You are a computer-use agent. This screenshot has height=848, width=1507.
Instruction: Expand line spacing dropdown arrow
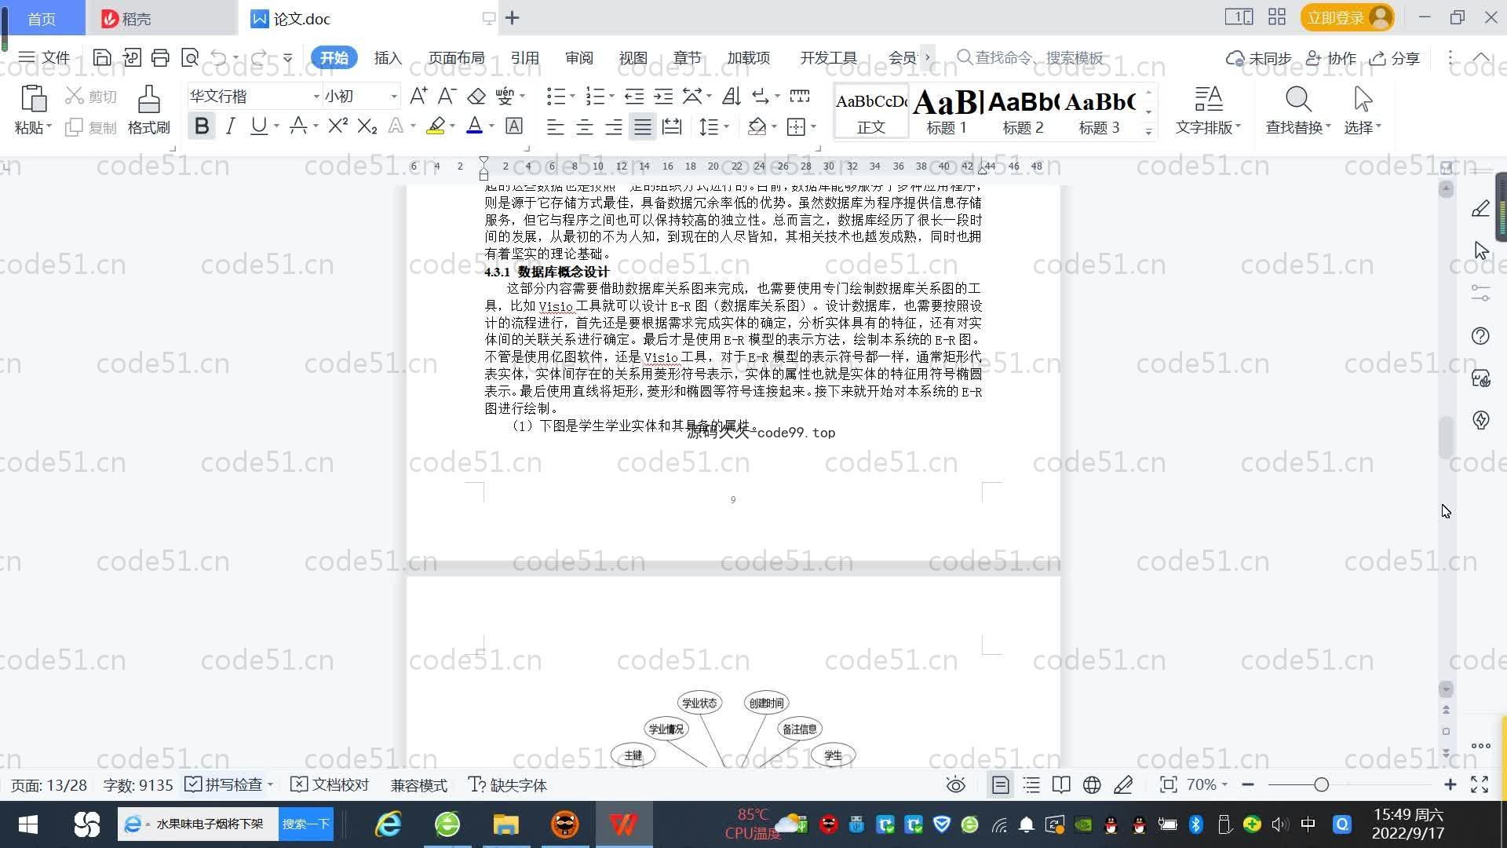point(727,126)
